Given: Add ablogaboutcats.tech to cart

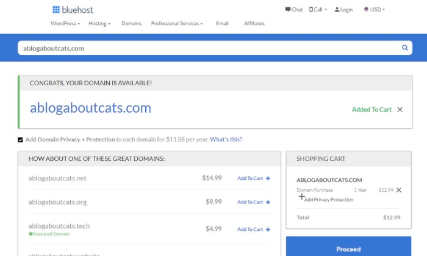Looking at the screenshot, I should click(x=254, y=230).
